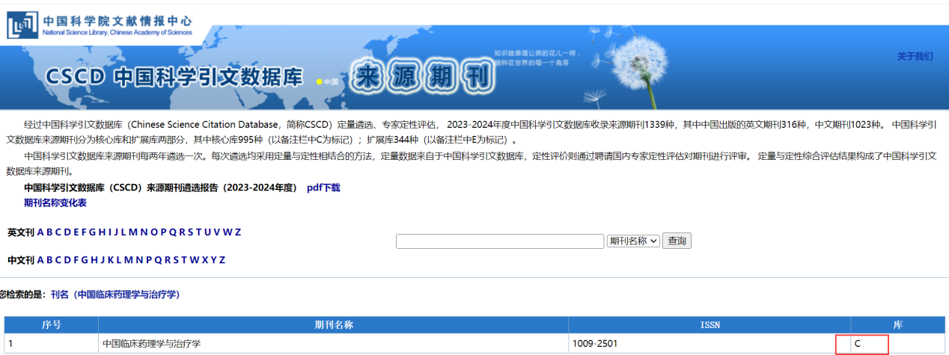The height and width of the screenshot is (355, 949).
Task: Select letter Z in 英文刊 index
Action: 238,232
